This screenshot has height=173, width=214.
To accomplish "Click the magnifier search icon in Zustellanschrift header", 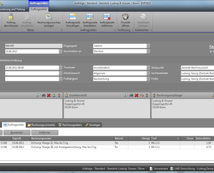I will pyautogui.click(x=126, y=95).
